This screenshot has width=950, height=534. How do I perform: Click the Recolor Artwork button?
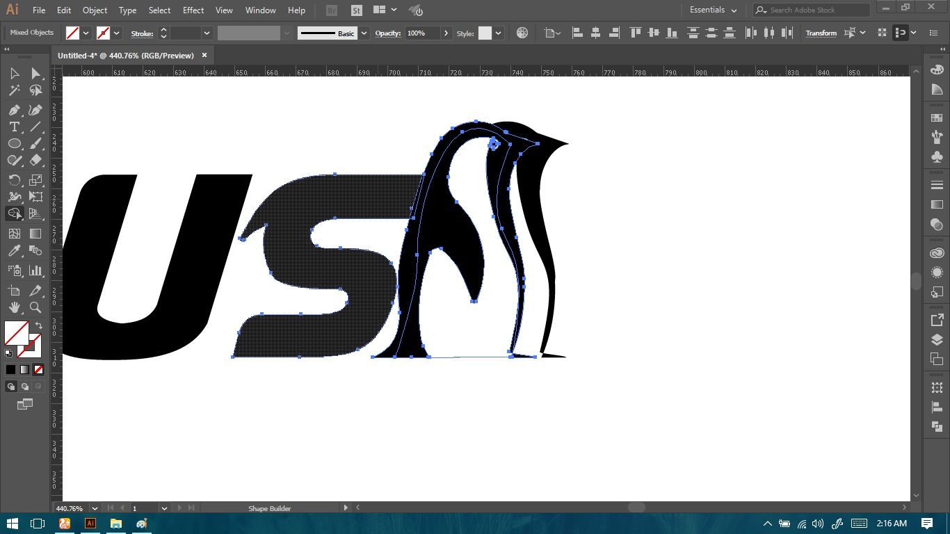pos(522,33)
